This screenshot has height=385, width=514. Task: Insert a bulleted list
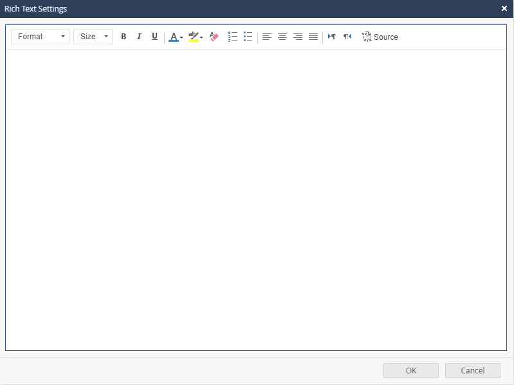248,37
